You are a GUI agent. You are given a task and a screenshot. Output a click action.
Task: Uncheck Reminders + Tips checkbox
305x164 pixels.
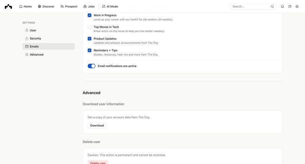89,50
